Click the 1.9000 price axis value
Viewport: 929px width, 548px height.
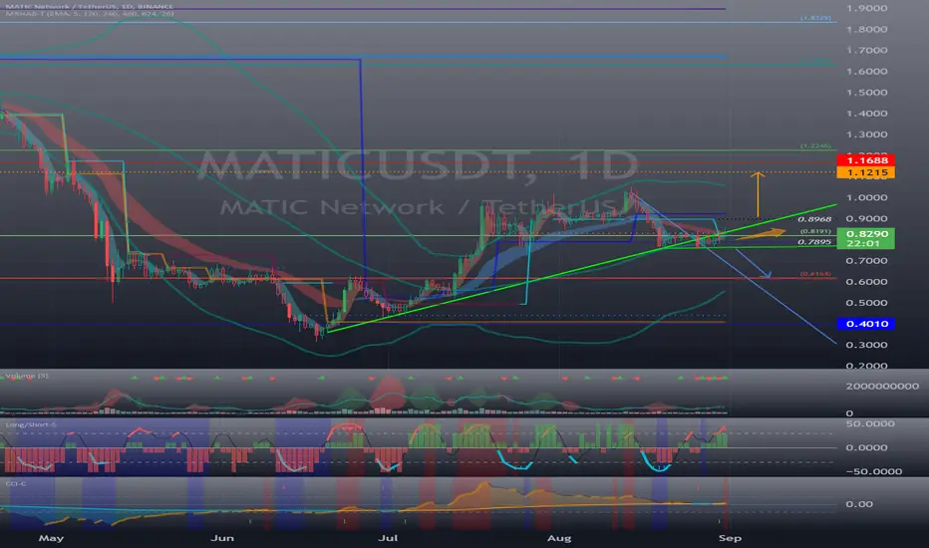click(x=867, y=8)
